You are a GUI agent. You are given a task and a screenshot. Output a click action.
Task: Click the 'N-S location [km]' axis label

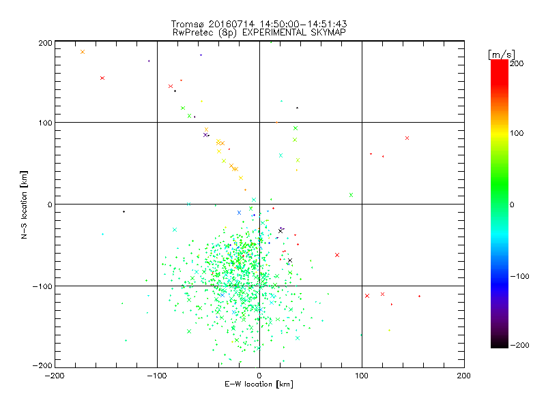tap(24, 205)
